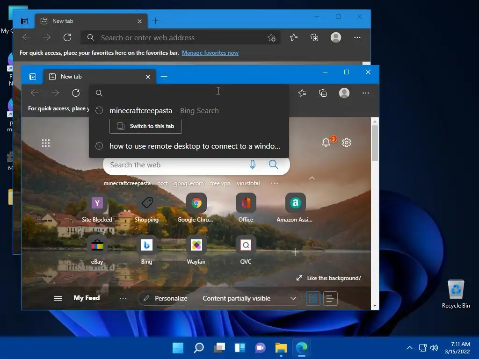Select New tab tab in back window
This screenshot has width=479, height=359.
click(x=91, y=21)
